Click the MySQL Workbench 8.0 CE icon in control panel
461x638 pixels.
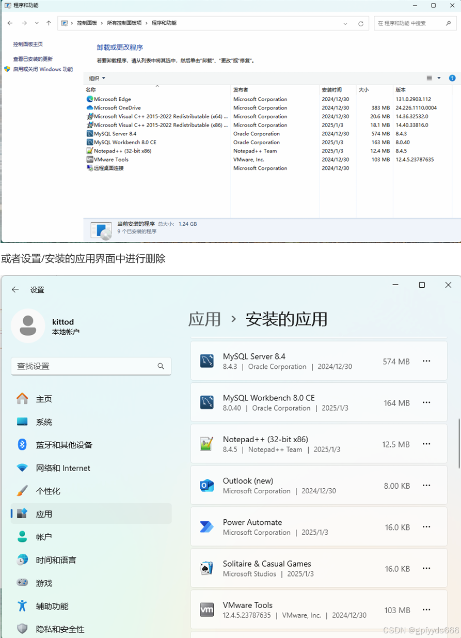coord(90,142)
